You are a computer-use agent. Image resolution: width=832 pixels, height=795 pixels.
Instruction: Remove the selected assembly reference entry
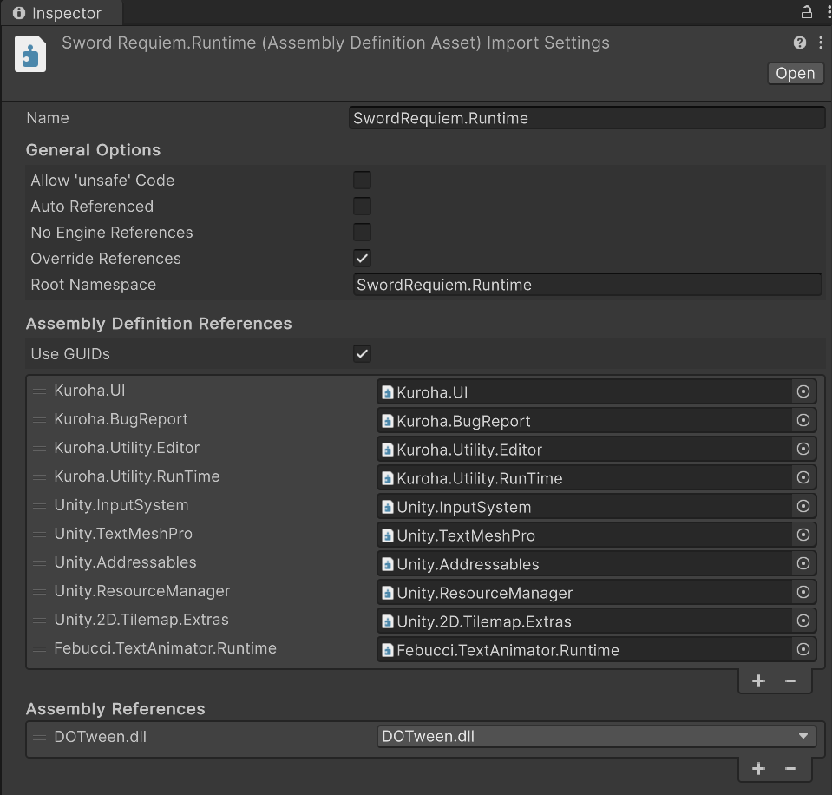pyautogui.click(x=790, y=769)
